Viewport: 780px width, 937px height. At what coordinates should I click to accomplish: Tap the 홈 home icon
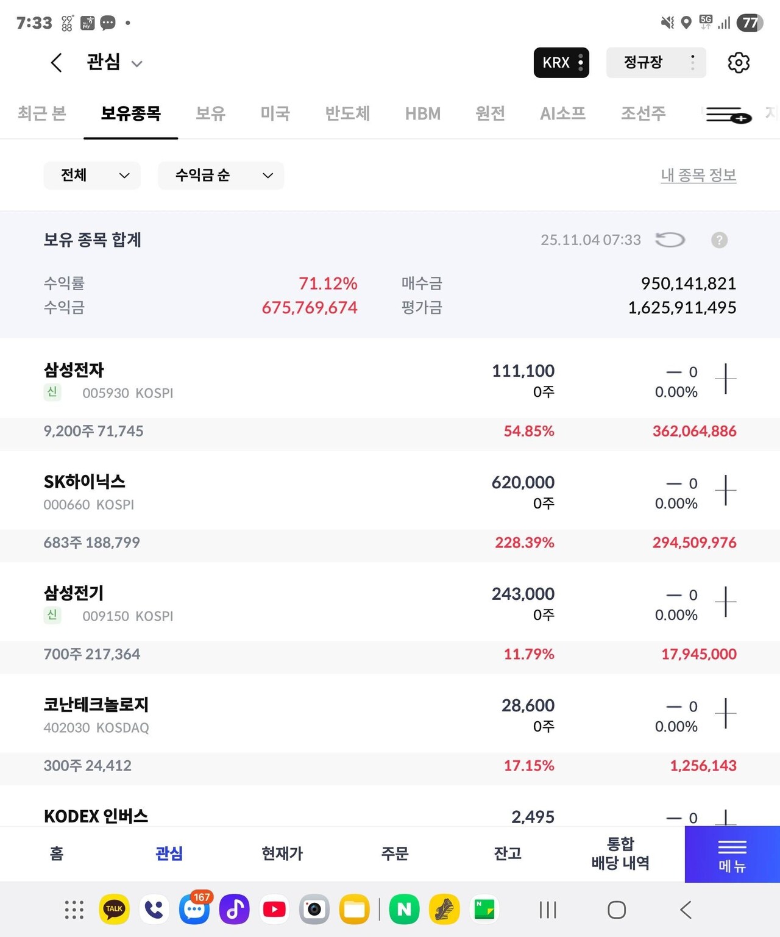(55, 853)
